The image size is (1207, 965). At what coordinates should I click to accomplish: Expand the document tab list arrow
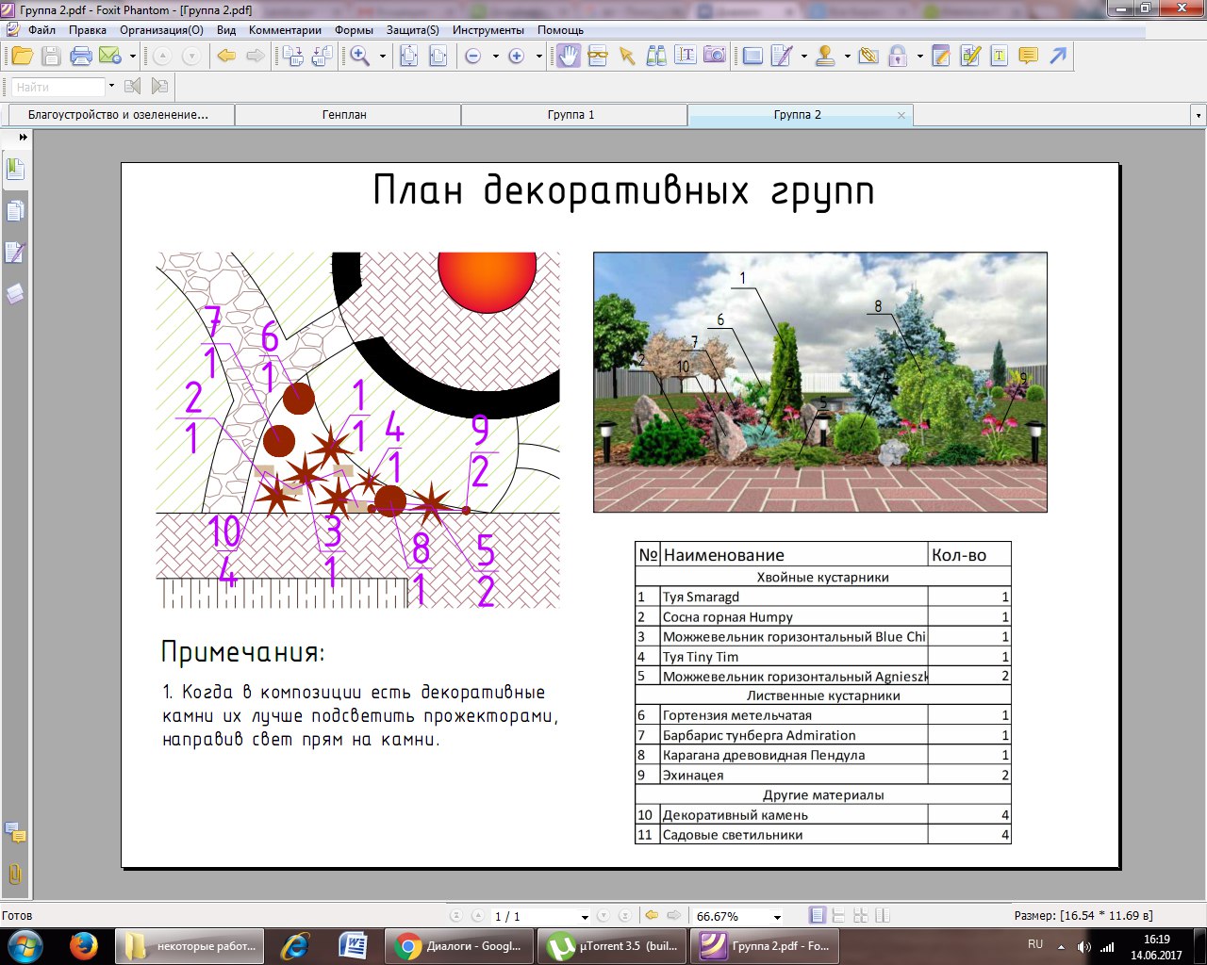pyautogui.click(x=1199, y=115)
